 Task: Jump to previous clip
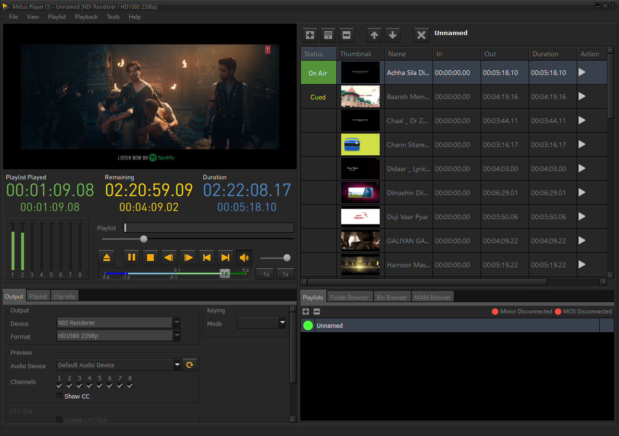pyautogui.click(x=207, y=258)
